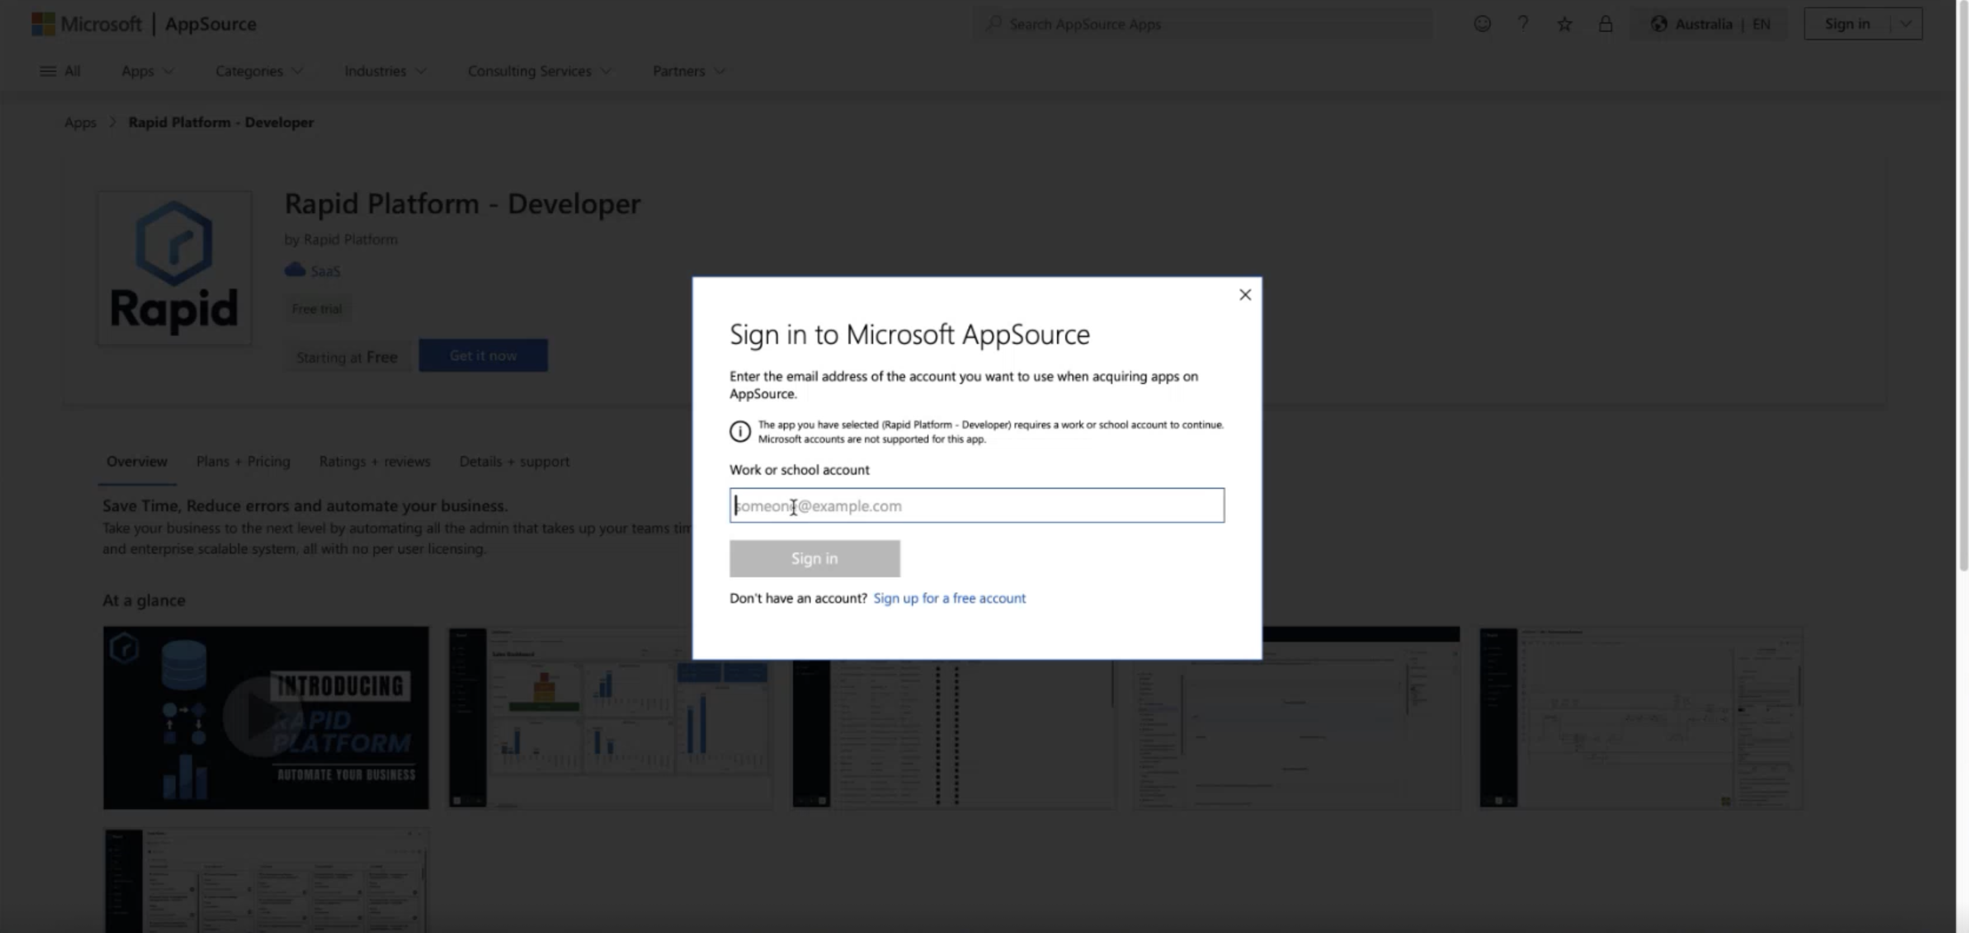Image resolution: width=1969 pixels, height=933 pixels.
Task: Click the globe/region icon near Australia
Action: click(x=1659, y=22)
